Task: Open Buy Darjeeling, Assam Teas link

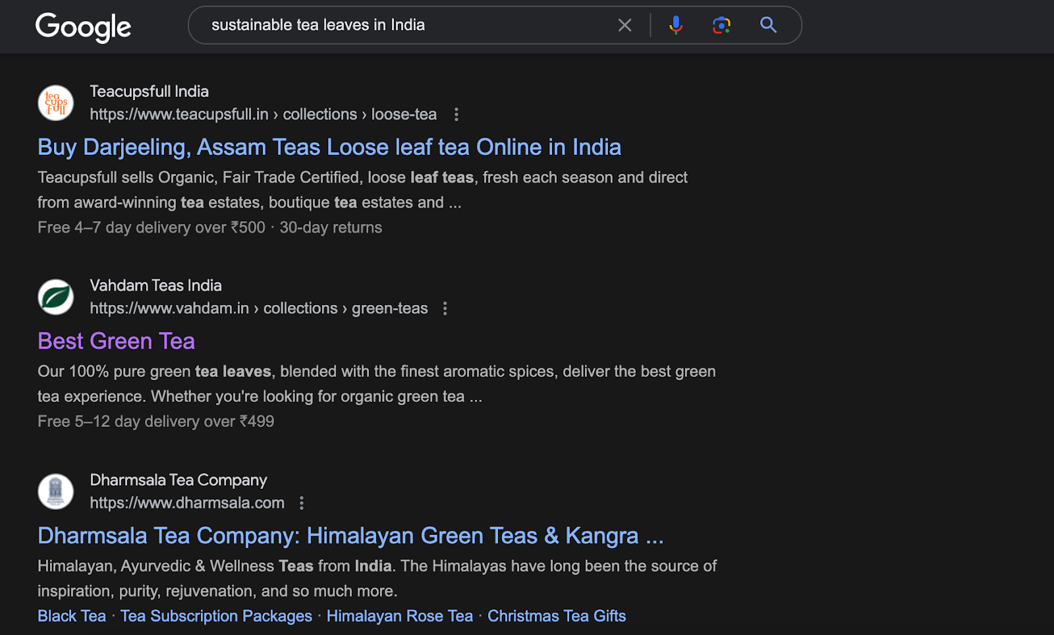Action: click(x=329, y=147)
